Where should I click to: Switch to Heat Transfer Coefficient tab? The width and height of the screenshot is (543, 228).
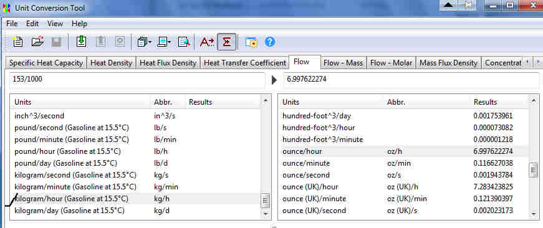(244, 63)
